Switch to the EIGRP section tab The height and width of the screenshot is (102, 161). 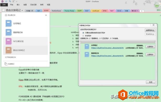46,10
